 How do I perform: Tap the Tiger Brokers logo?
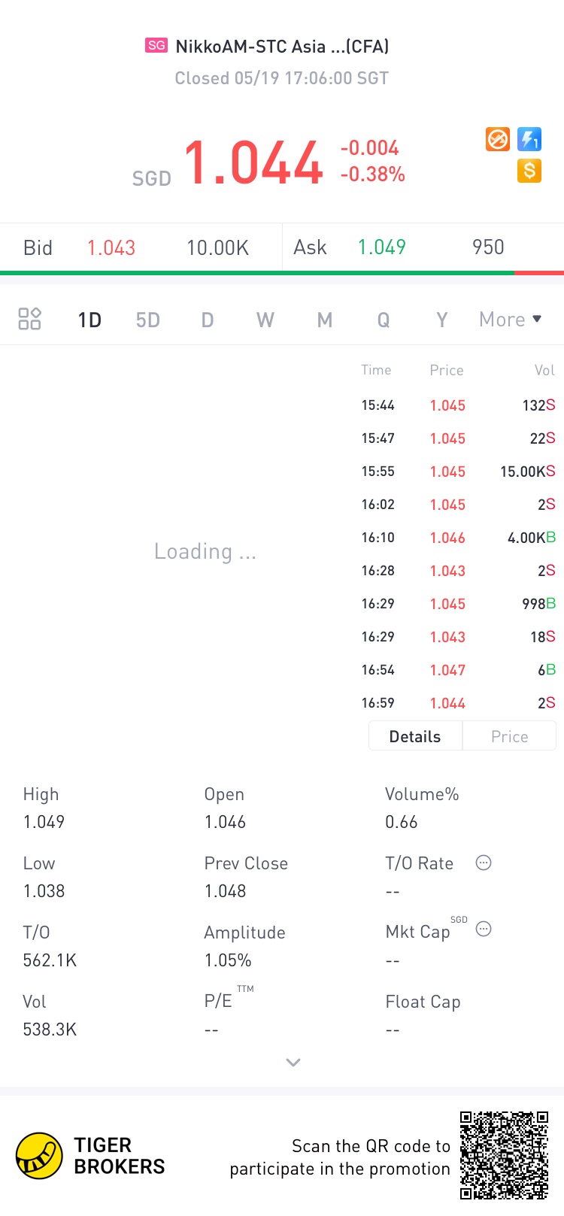[x=39, y=1156]
